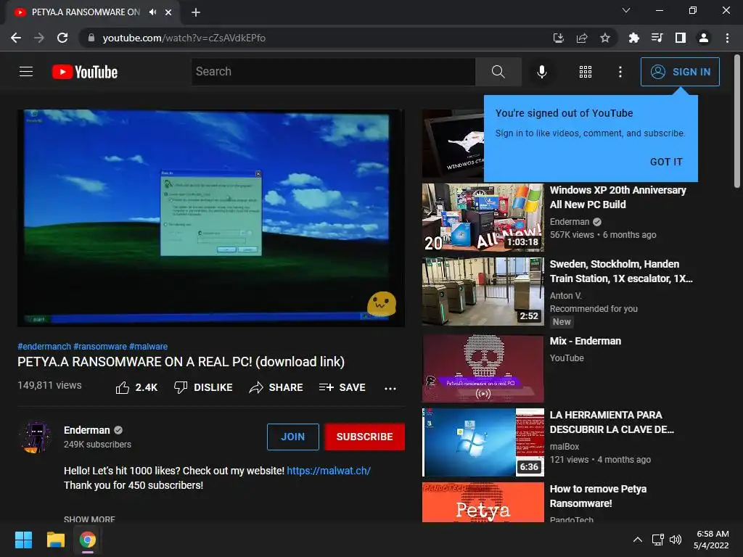Click the SAVE to playlist button

(x=342, y=387)
